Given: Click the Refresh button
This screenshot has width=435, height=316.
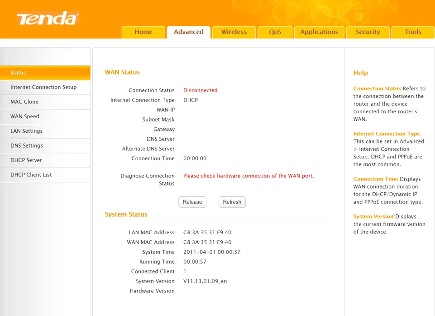Looking at the screenshot, I should 232,202.
